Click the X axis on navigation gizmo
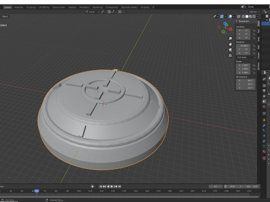270x202 pixels. click(231, 29)
